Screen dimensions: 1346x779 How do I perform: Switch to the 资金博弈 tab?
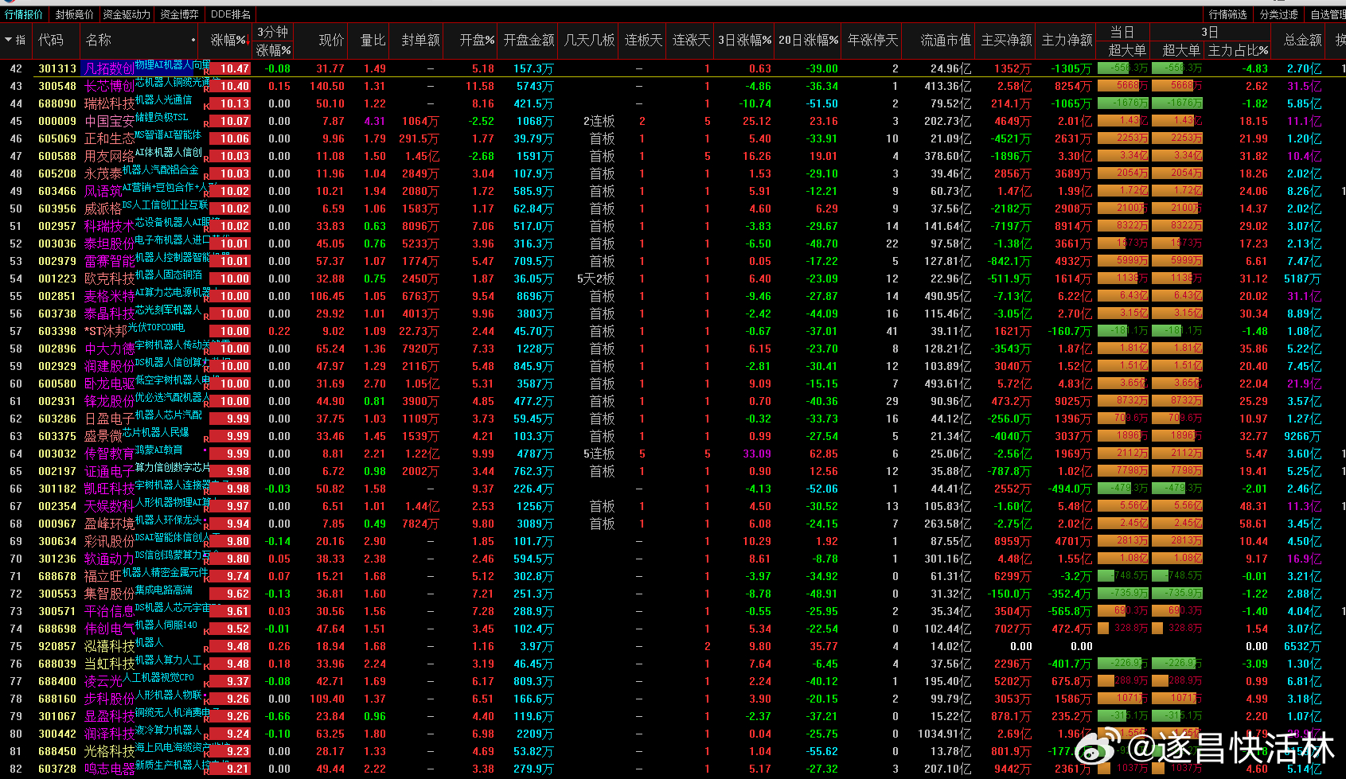[x=179, y=14]
